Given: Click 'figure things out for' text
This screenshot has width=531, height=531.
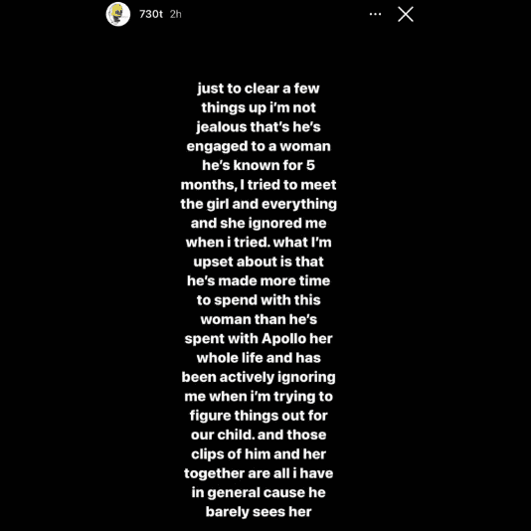Looking at the screenshot, I should coord(259,416).
